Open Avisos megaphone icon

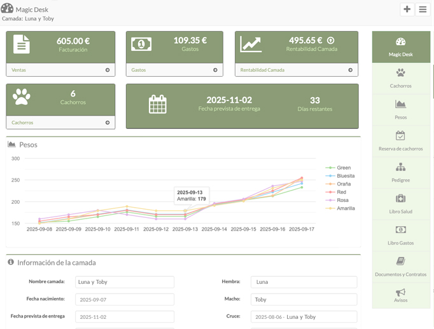[400, 292]
